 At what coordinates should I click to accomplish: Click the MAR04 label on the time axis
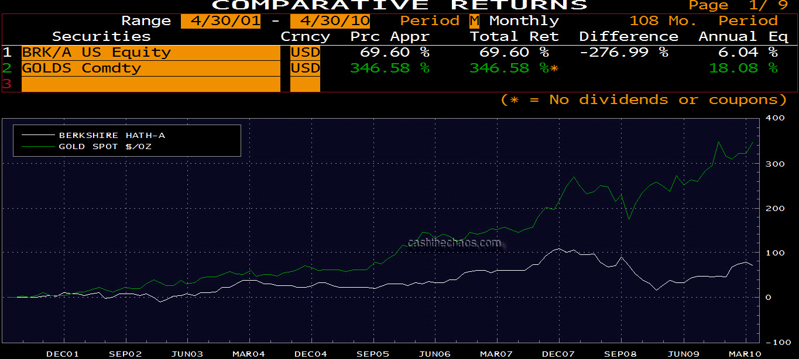249,354
